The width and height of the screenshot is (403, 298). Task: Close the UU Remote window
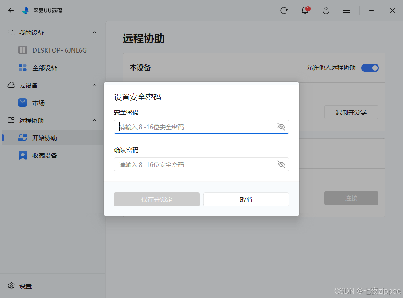pyautogui.click(x=392, y=11)
